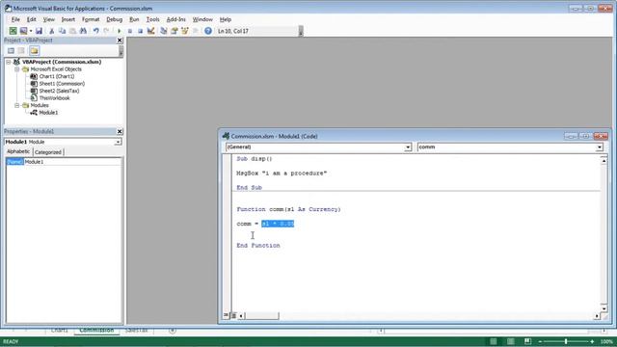Click the Reset stop icon
Image resolution: width=617 pixels, height=347 pixels.
coord(140,31)
